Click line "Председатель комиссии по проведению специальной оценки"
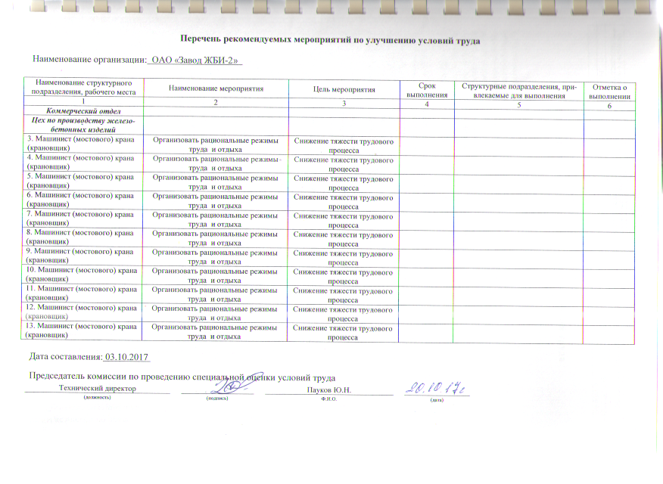The image size is (663, 484). pos(182,377)
